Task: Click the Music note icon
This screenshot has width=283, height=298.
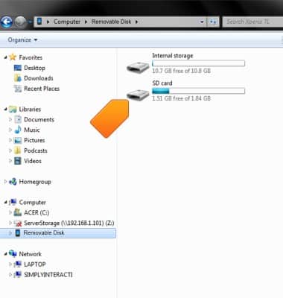Action: [x=18, y=130]
